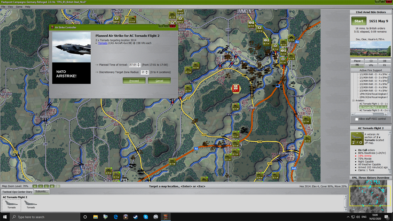Open Microsoft Edge from taskbar
This screenshot has width=393, height=221.
click(x=116, y=217)
